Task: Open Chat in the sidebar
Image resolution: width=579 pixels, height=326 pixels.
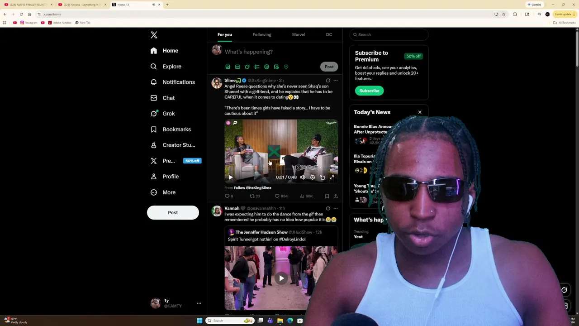Action: click(163, 98)
